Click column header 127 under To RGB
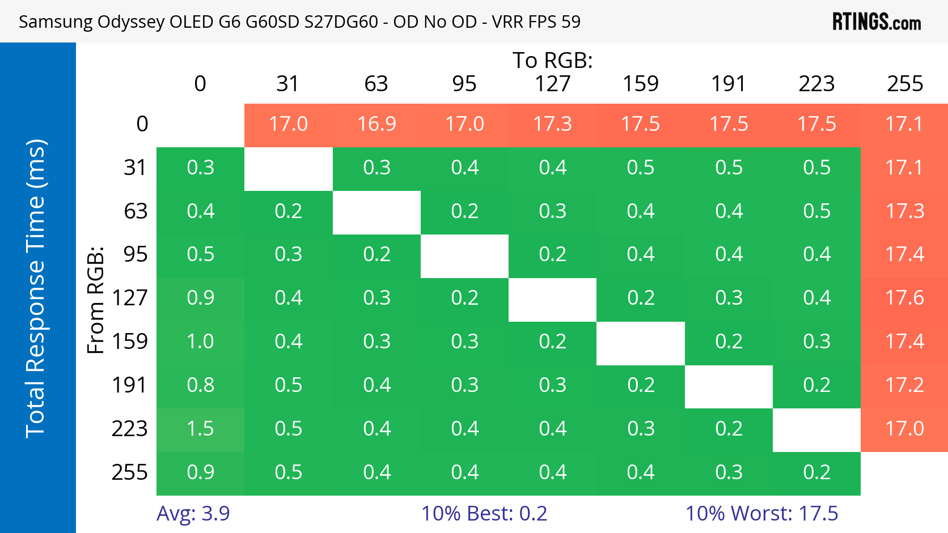The height and width of the screenshot is (533, 948). coord(552,84)
